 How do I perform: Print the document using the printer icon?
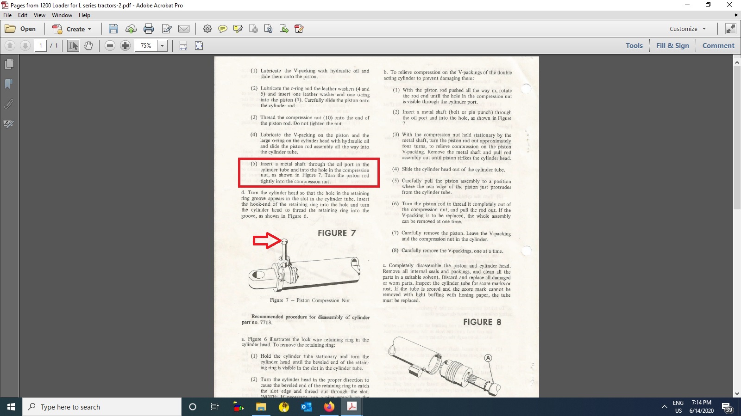coord(149,29)
